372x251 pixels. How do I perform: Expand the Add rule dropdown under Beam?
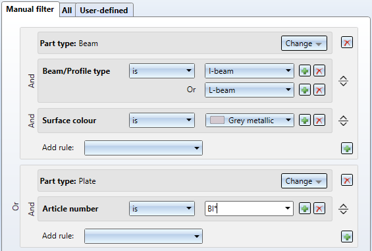pos(144,148)
